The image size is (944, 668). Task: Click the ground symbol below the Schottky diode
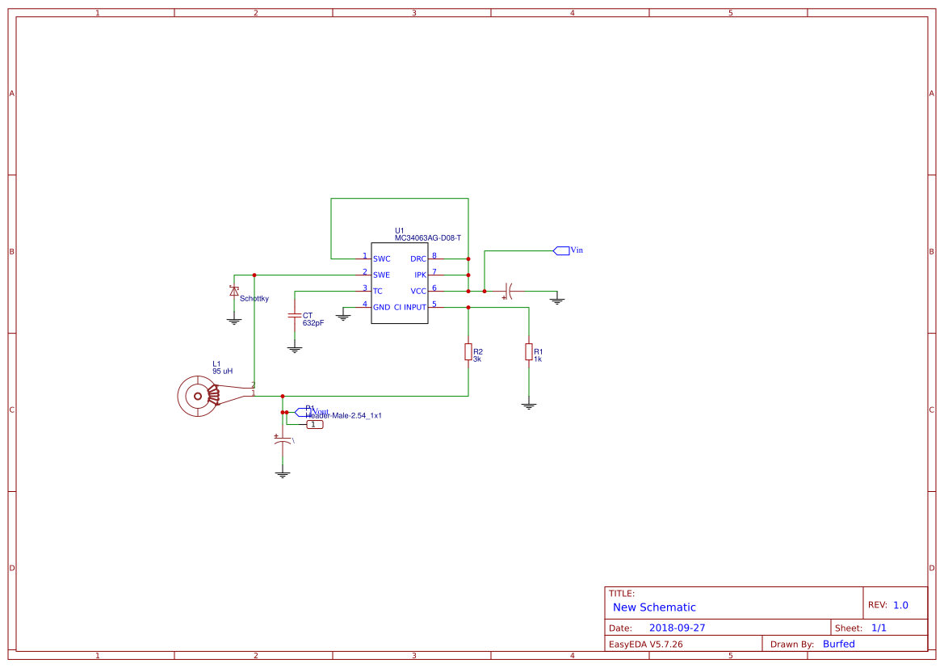pos(233,318)
